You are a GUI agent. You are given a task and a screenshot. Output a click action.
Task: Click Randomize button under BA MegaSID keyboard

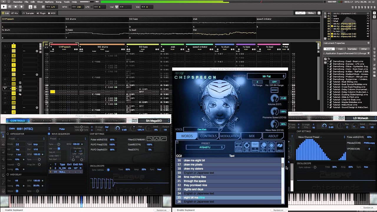161,210
